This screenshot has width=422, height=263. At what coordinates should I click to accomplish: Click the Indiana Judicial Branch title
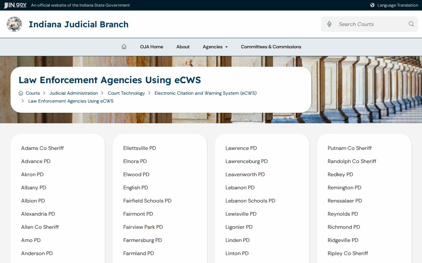point(78,24)
